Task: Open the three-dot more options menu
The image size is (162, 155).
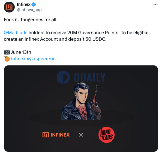Action: pos(155,4)
